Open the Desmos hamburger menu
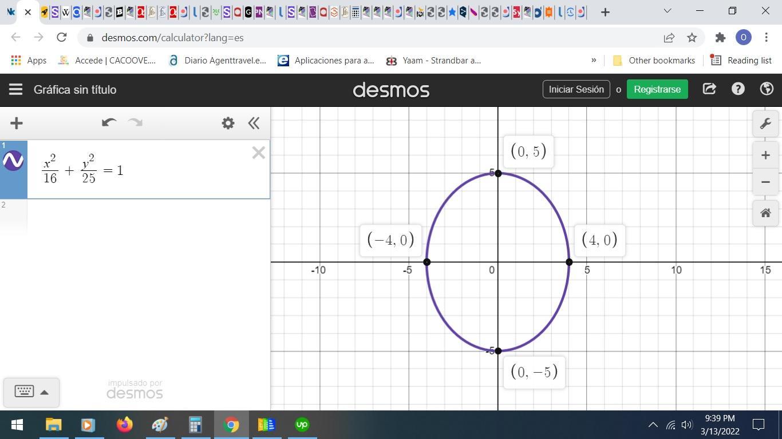The width and height of the screenshot is (782, 439). click(15, 89)
